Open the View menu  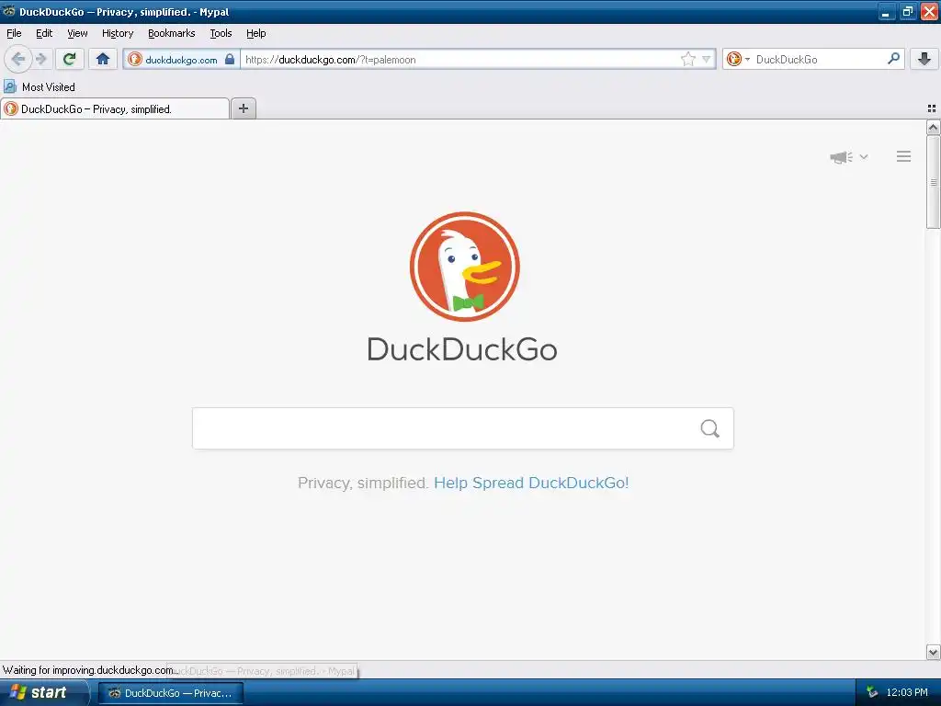77,33
